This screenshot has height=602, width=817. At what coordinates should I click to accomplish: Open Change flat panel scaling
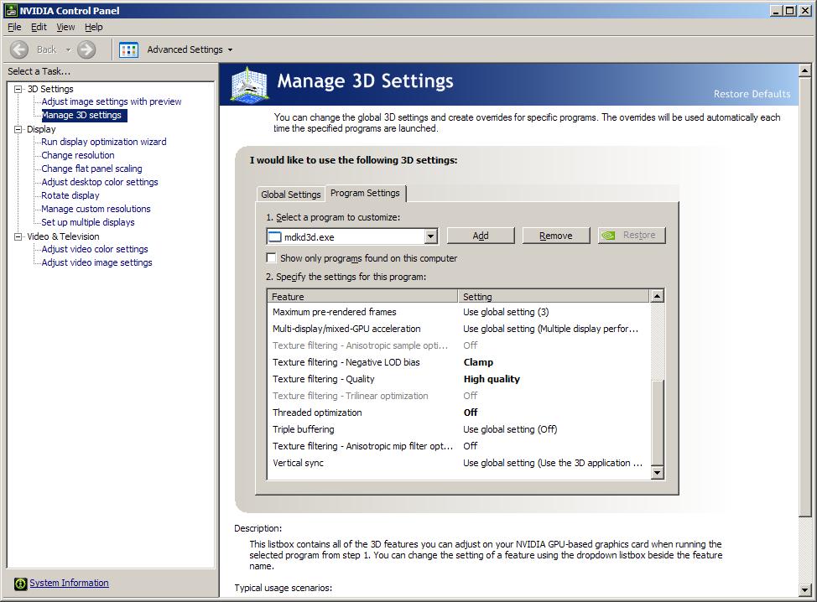coord(91,169)
